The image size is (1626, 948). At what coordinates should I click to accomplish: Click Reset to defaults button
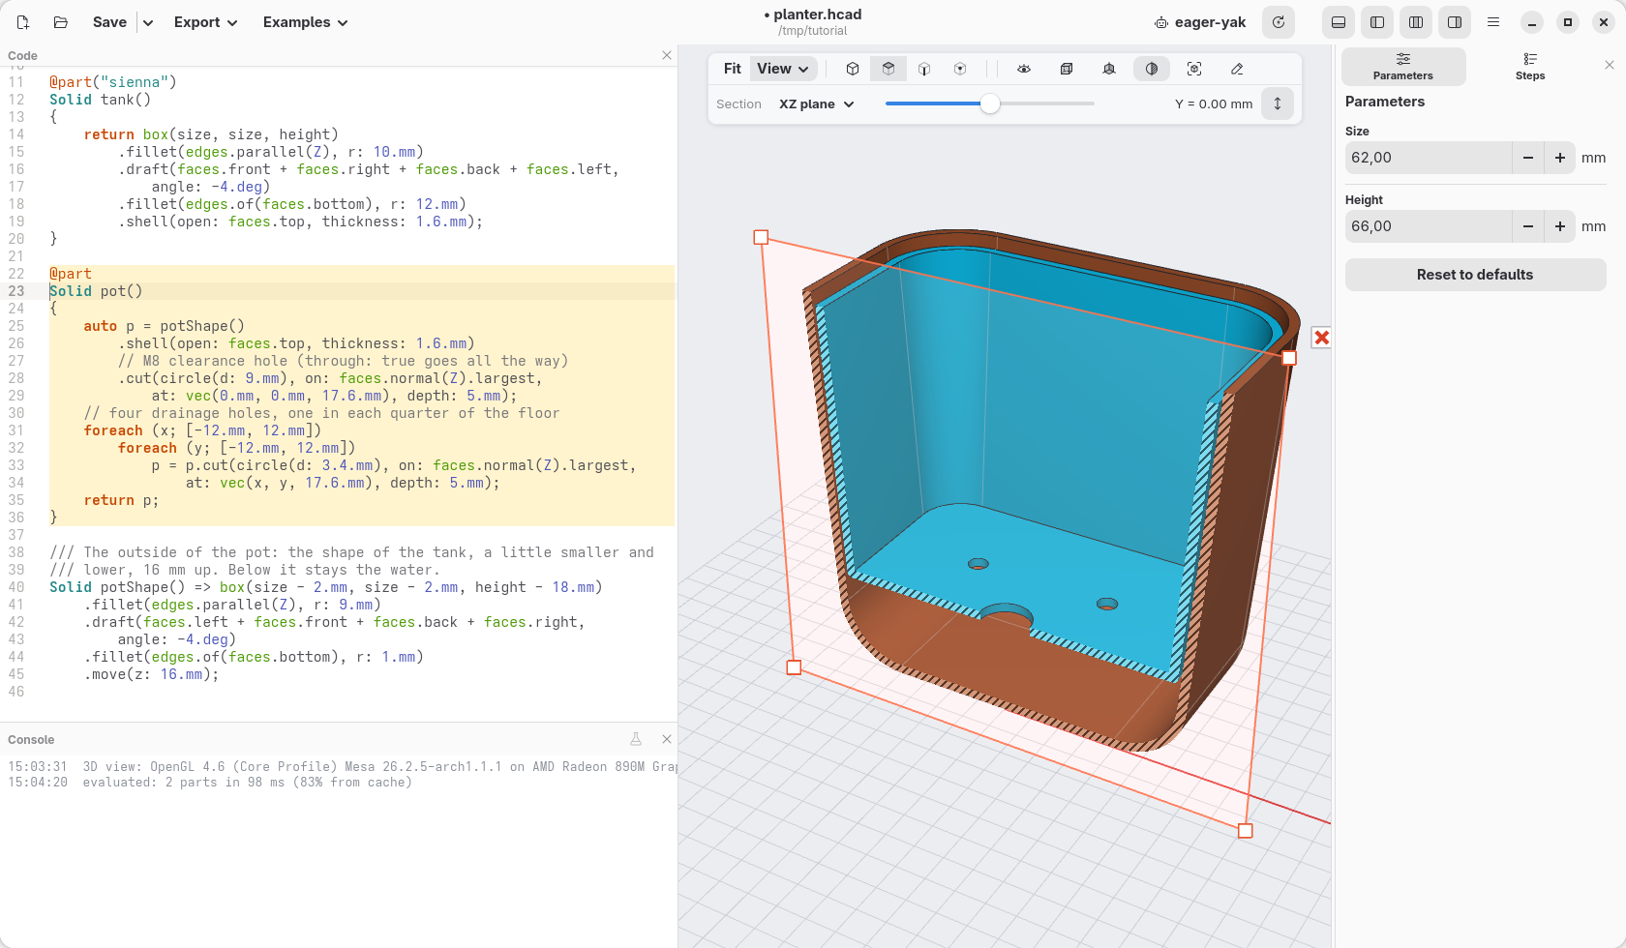pos(1475,275)
